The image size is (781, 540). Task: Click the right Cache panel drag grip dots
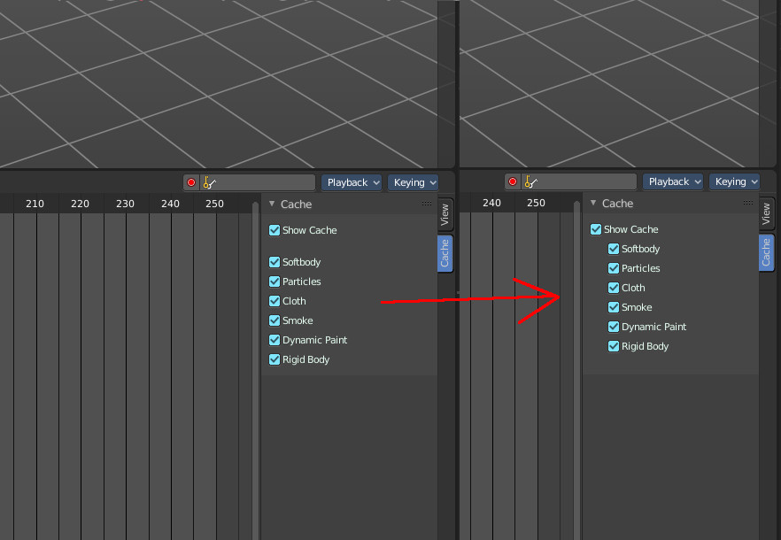(748, 202)
